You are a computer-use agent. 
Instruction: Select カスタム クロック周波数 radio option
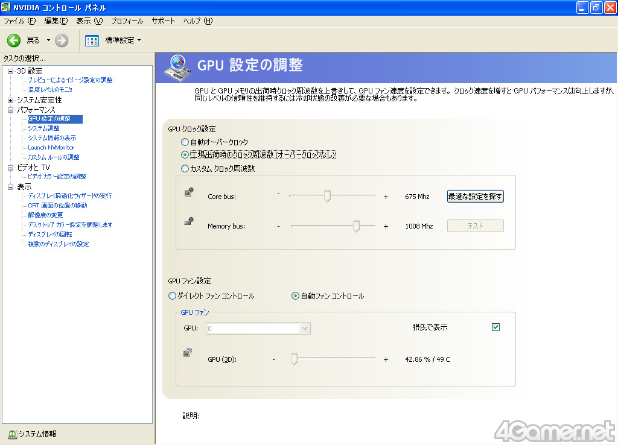pos(185,169)
